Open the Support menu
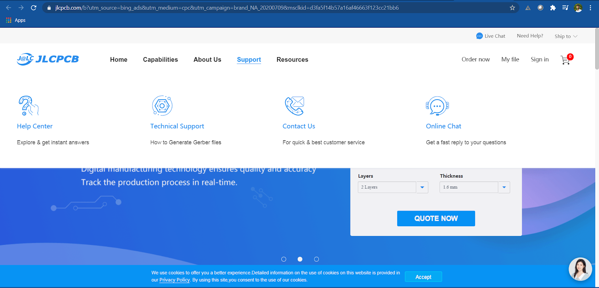The image size is (599, 288). [249, 59]
